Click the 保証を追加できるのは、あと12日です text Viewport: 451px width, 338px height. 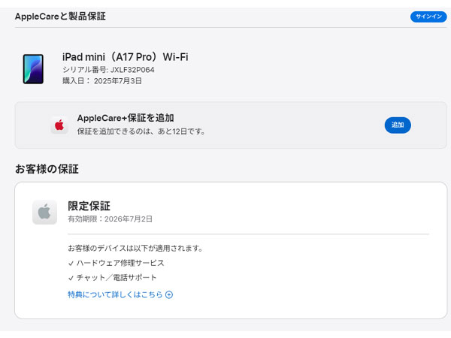(x=141, y=131)
